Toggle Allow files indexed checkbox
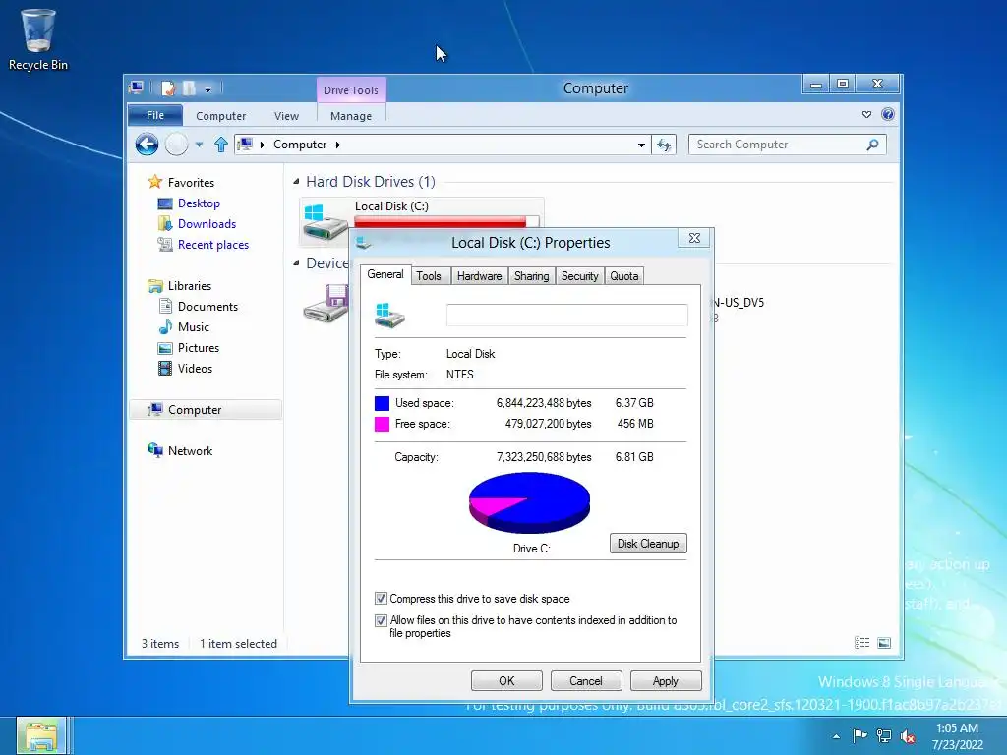This screenshot has height=755, width=1007. tap(381, 620)
